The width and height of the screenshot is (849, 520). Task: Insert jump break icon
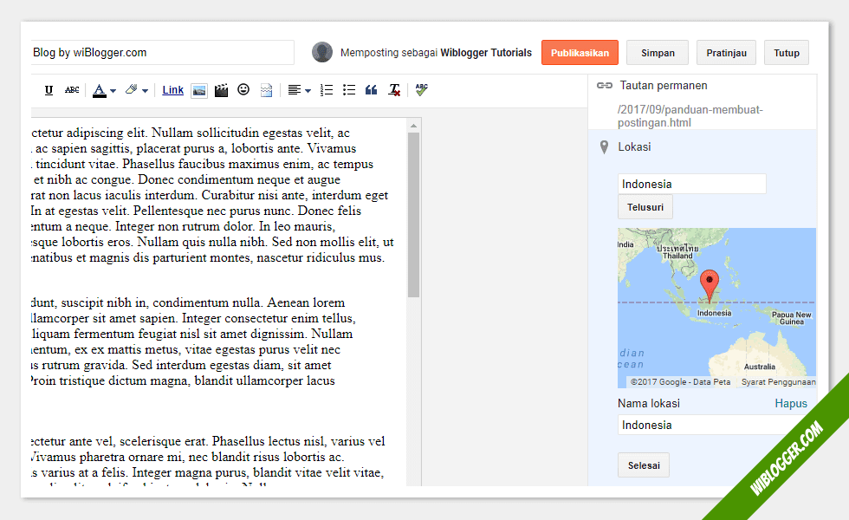pos(267,90)
